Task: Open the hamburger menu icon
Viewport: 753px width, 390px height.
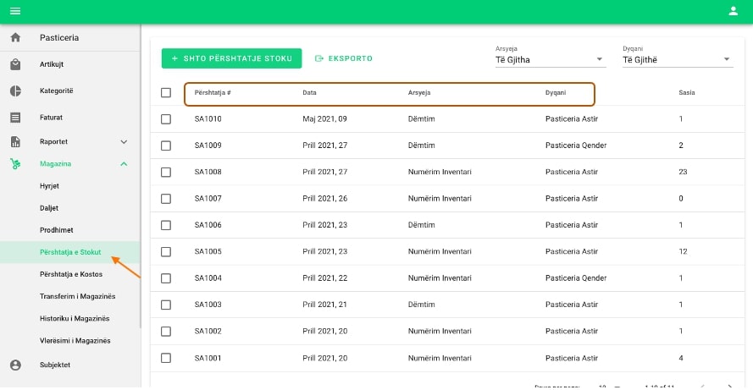Action: 14,11
